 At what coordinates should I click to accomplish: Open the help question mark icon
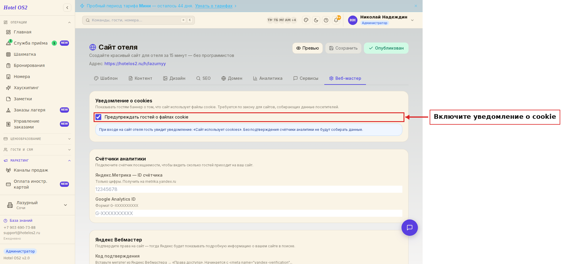(326, 20)
